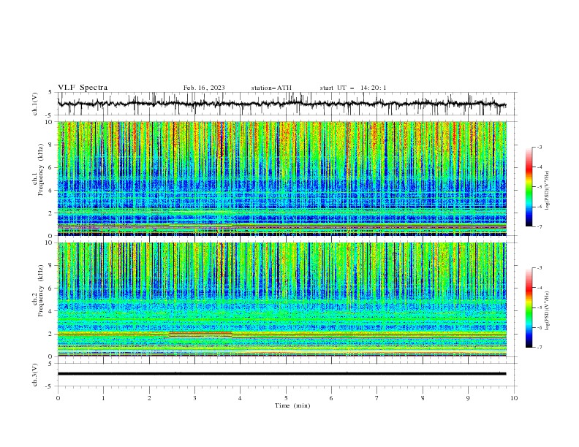Click the time axis tick label "7"
The image size is (579, 447).
coord(377,398)
